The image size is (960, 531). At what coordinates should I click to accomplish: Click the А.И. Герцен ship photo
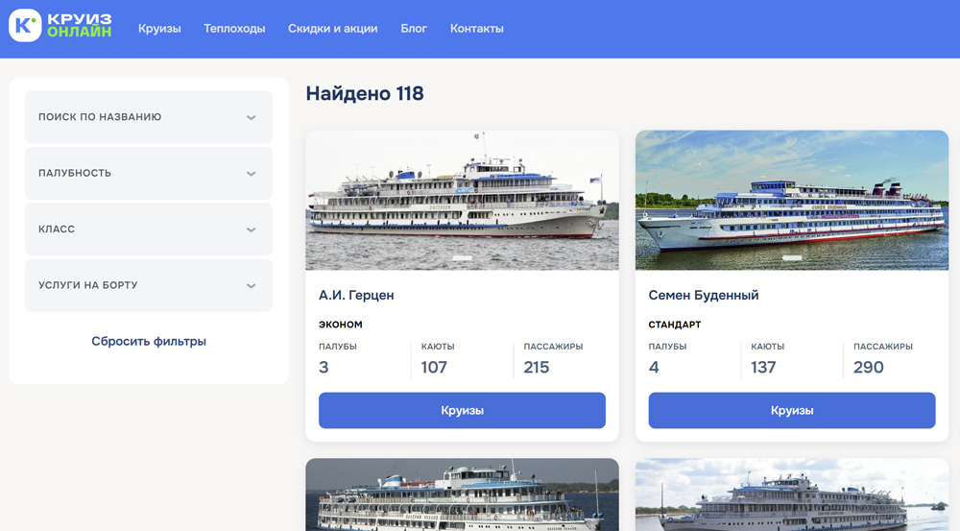(463, 200)
